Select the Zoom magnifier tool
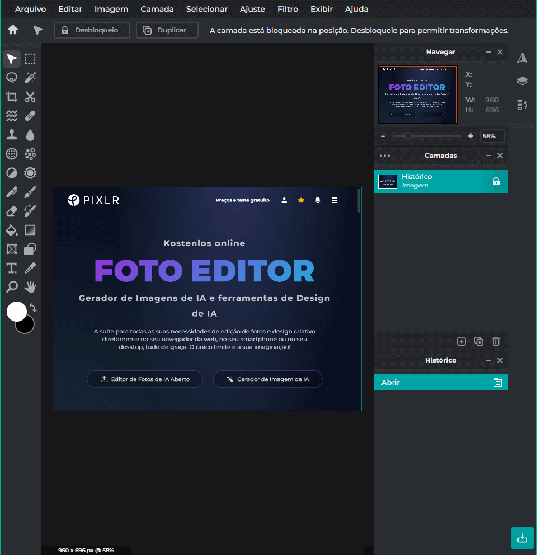 click(x=12, y=286)
